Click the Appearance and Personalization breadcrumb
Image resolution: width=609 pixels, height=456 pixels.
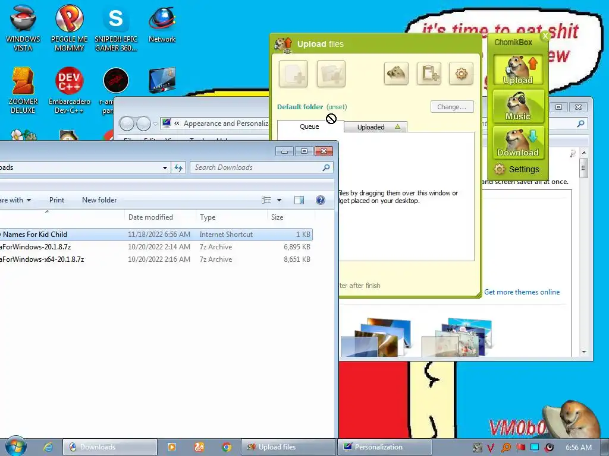(x=225, y=123)
